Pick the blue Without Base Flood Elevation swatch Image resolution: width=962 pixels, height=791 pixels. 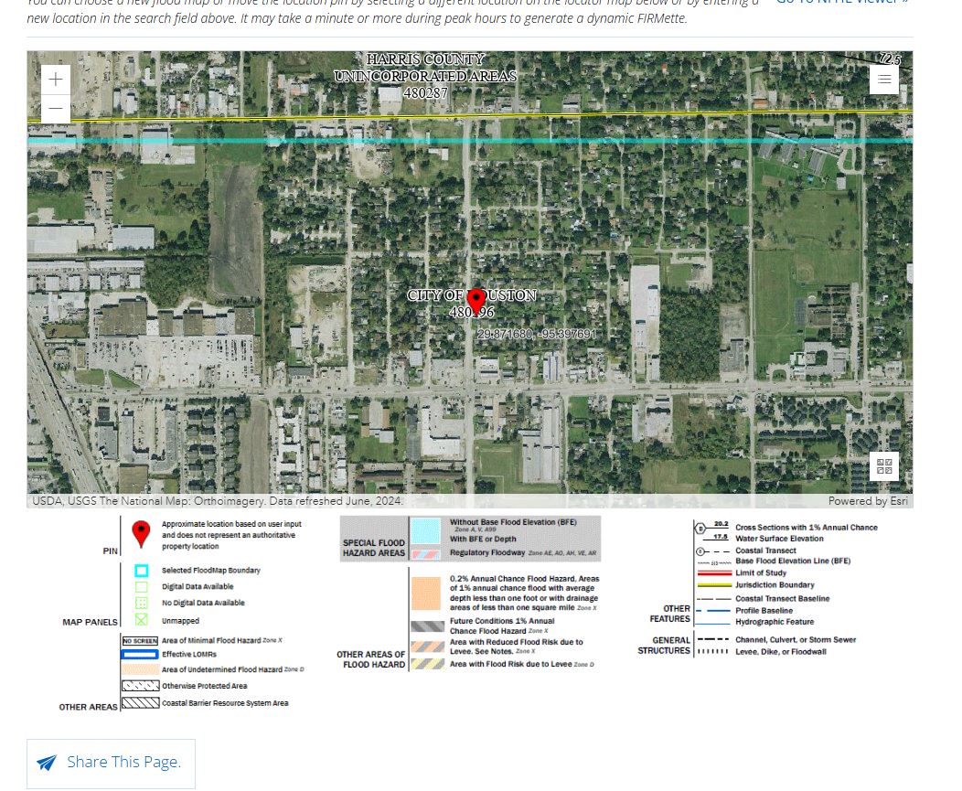(426, 529)
